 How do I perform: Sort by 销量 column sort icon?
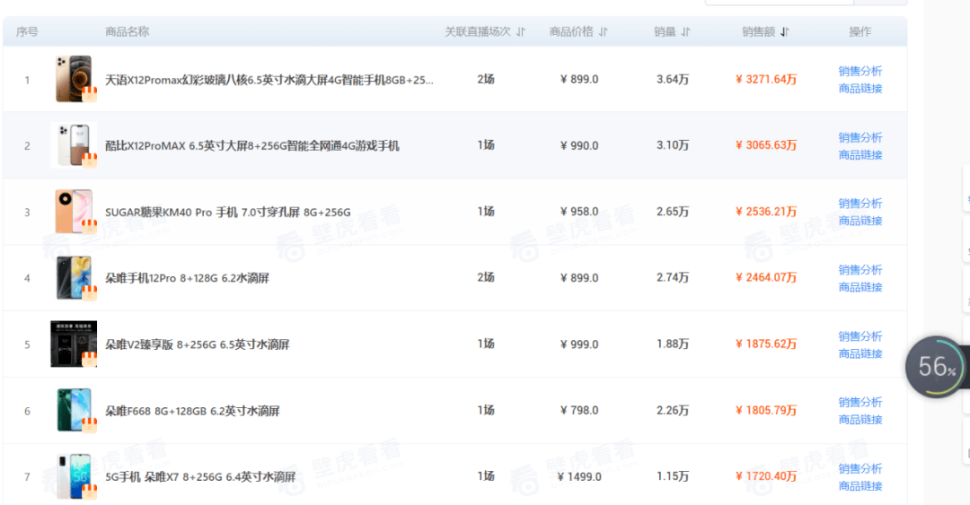click(x=685, y=32)
